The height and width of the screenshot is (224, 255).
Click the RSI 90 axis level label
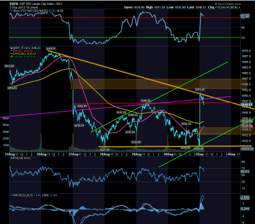(x=243, y=162)
